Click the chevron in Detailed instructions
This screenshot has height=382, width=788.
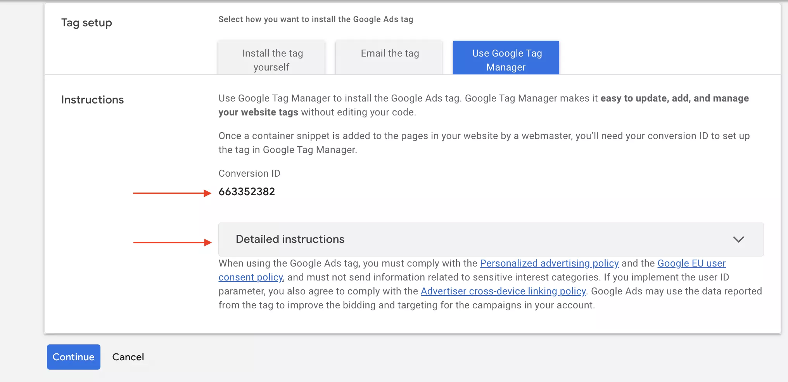point(738,239)
